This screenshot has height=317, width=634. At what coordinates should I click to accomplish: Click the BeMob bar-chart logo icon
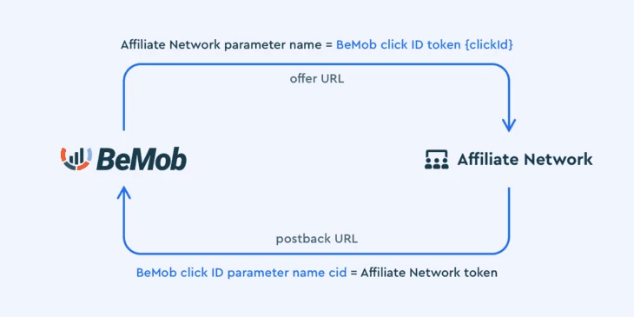[x=76, y=159]
